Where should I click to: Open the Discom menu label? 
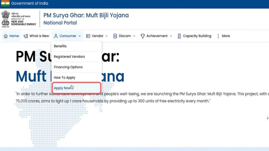[x=125, y=36]
